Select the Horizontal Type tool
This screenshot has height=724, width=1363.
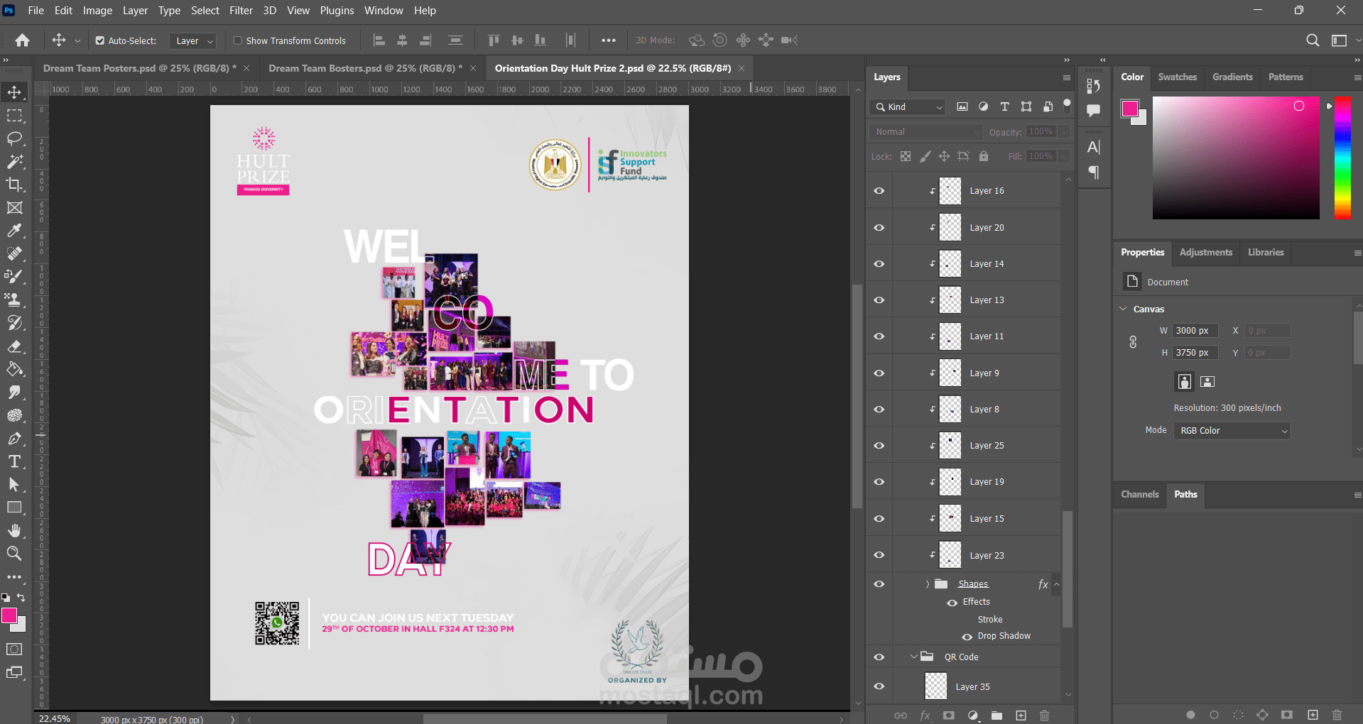click(x=14, y=462)
